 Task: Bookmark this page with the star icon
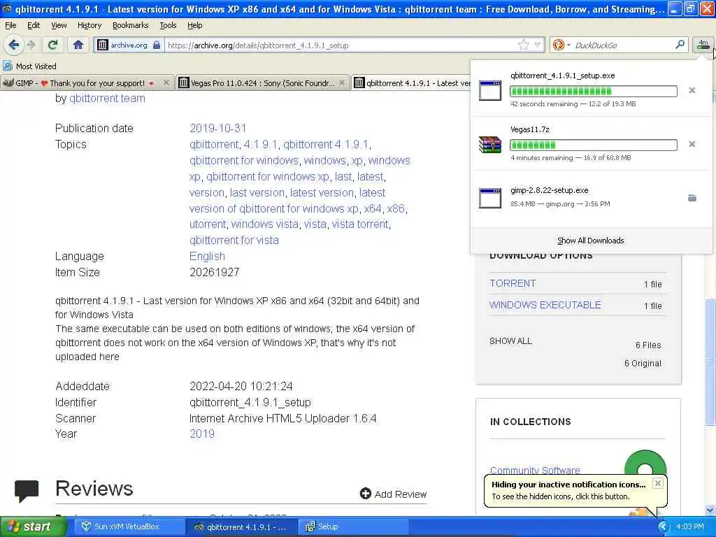click(523, 45)
